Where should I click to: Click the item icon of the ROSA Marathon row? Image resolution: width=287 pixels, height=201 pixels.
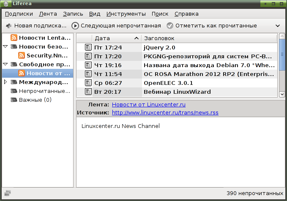point(88,74)
